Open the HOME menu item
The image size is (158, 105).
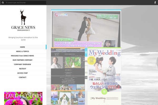(22, 47)
